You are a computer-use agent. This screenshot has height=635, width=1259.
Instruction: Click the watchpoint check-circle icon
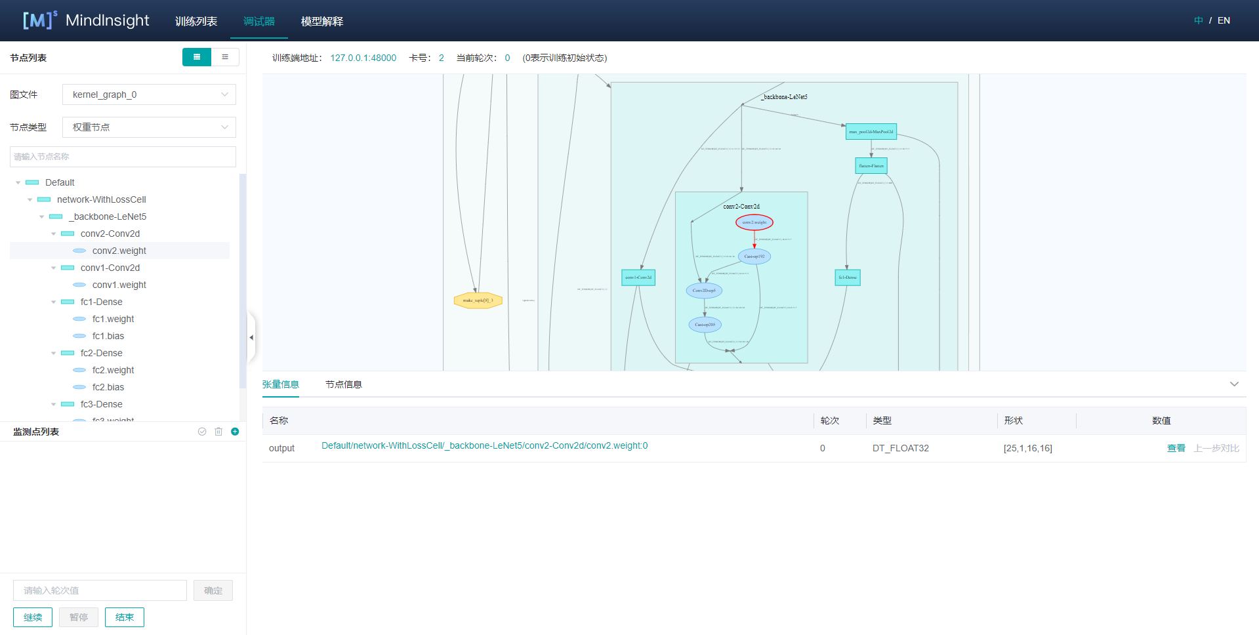(x=202, y=432)
